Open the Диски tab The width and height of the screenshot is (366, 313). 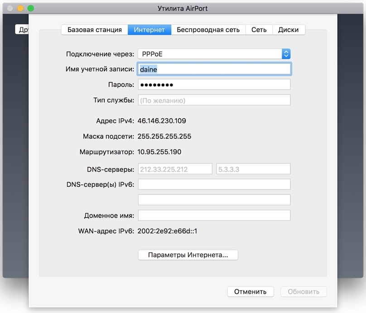tap(289, 30)
